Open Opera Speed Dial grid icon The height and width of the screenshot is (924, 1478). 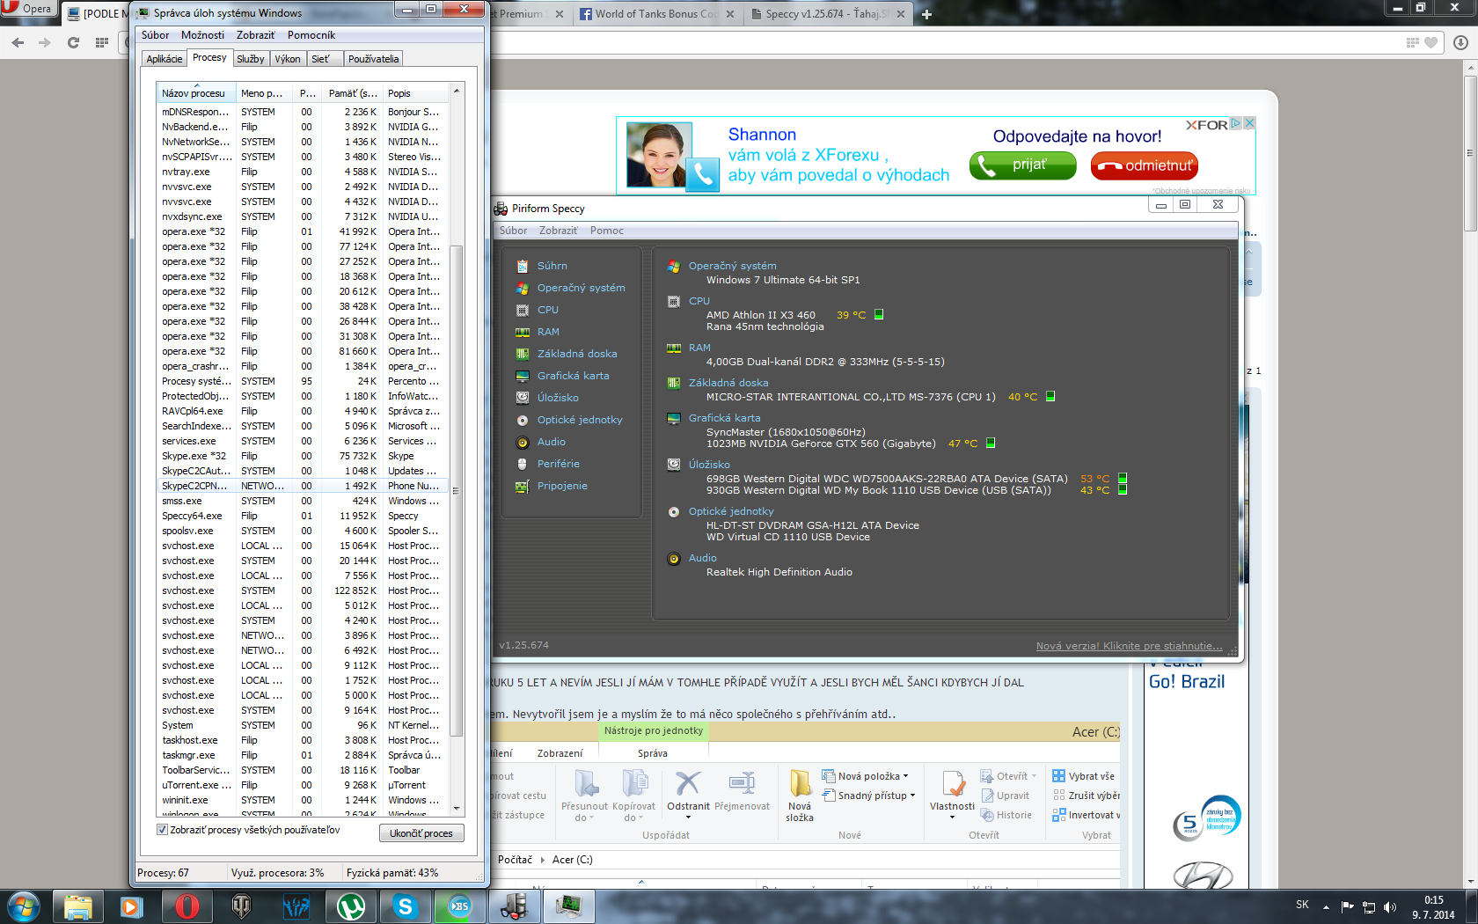[102, 42]
